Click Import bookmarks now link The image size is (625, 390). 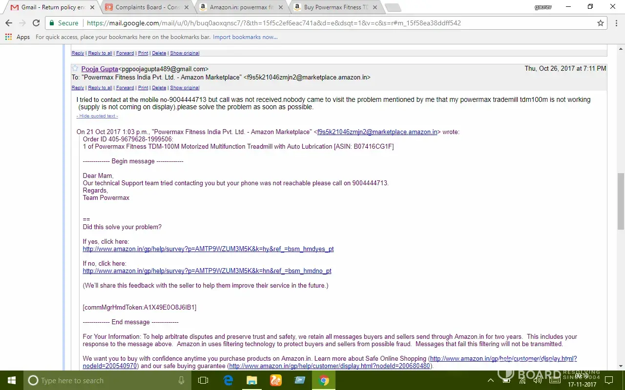245,37
